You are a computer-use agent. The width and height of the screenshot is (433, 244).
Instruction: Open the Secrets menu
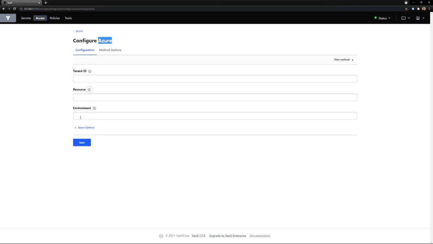click(x=26, y=18)
